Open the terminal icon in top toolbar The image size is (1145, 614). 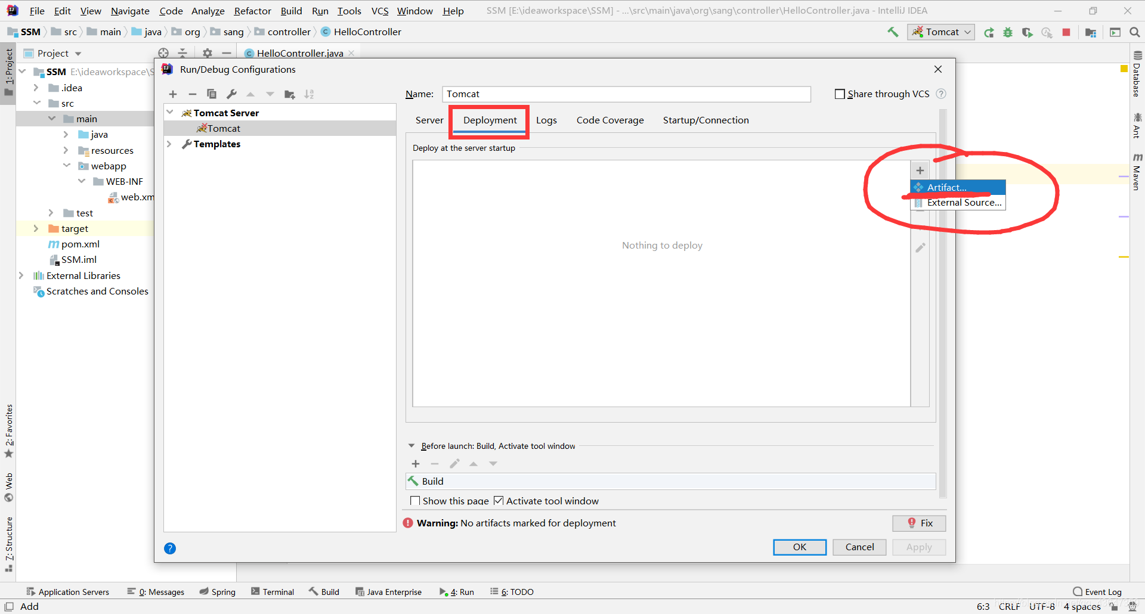1115,32
